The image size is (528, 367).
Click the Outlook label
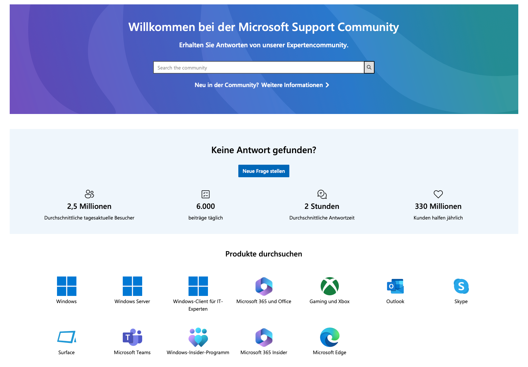[x=395, y=301]
